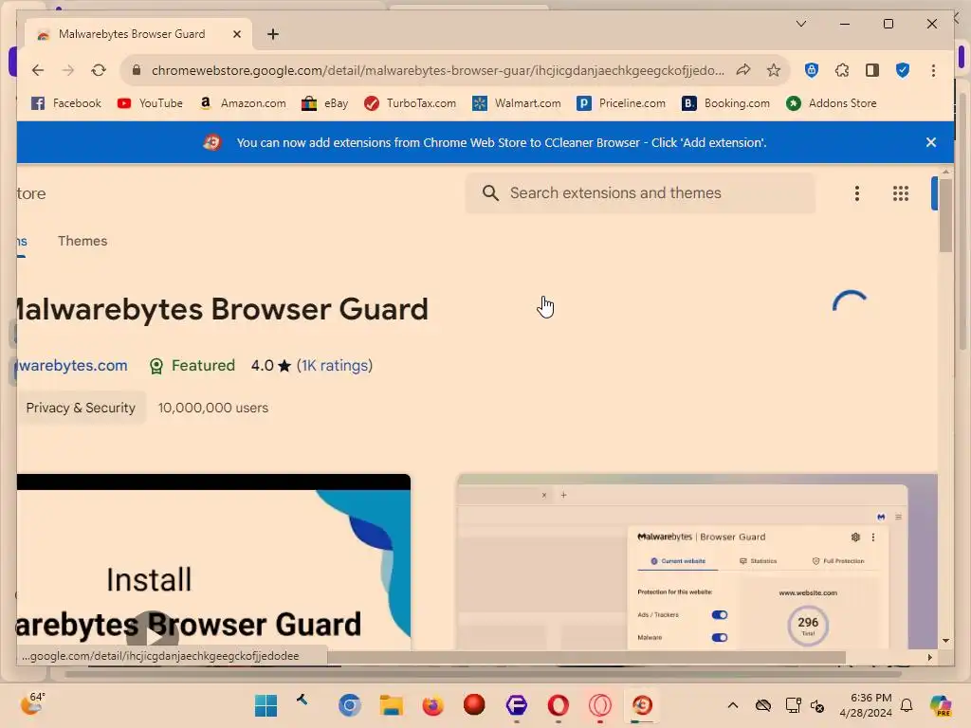Bookmark this page with the star icon
The image size is (971, 728).
point(774,70)
